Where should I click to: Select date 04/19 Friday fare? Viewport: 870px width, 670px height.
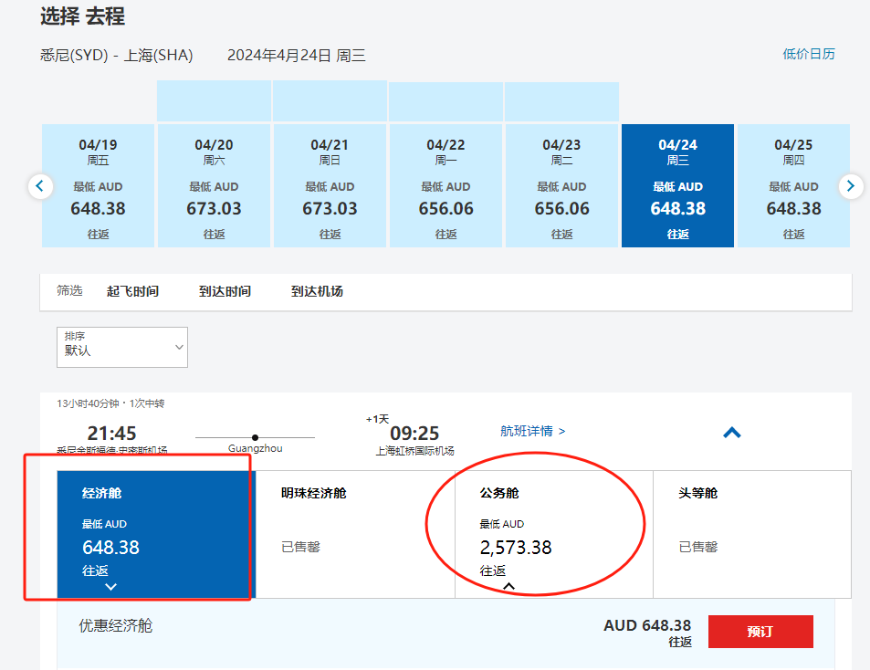point(99,186)
